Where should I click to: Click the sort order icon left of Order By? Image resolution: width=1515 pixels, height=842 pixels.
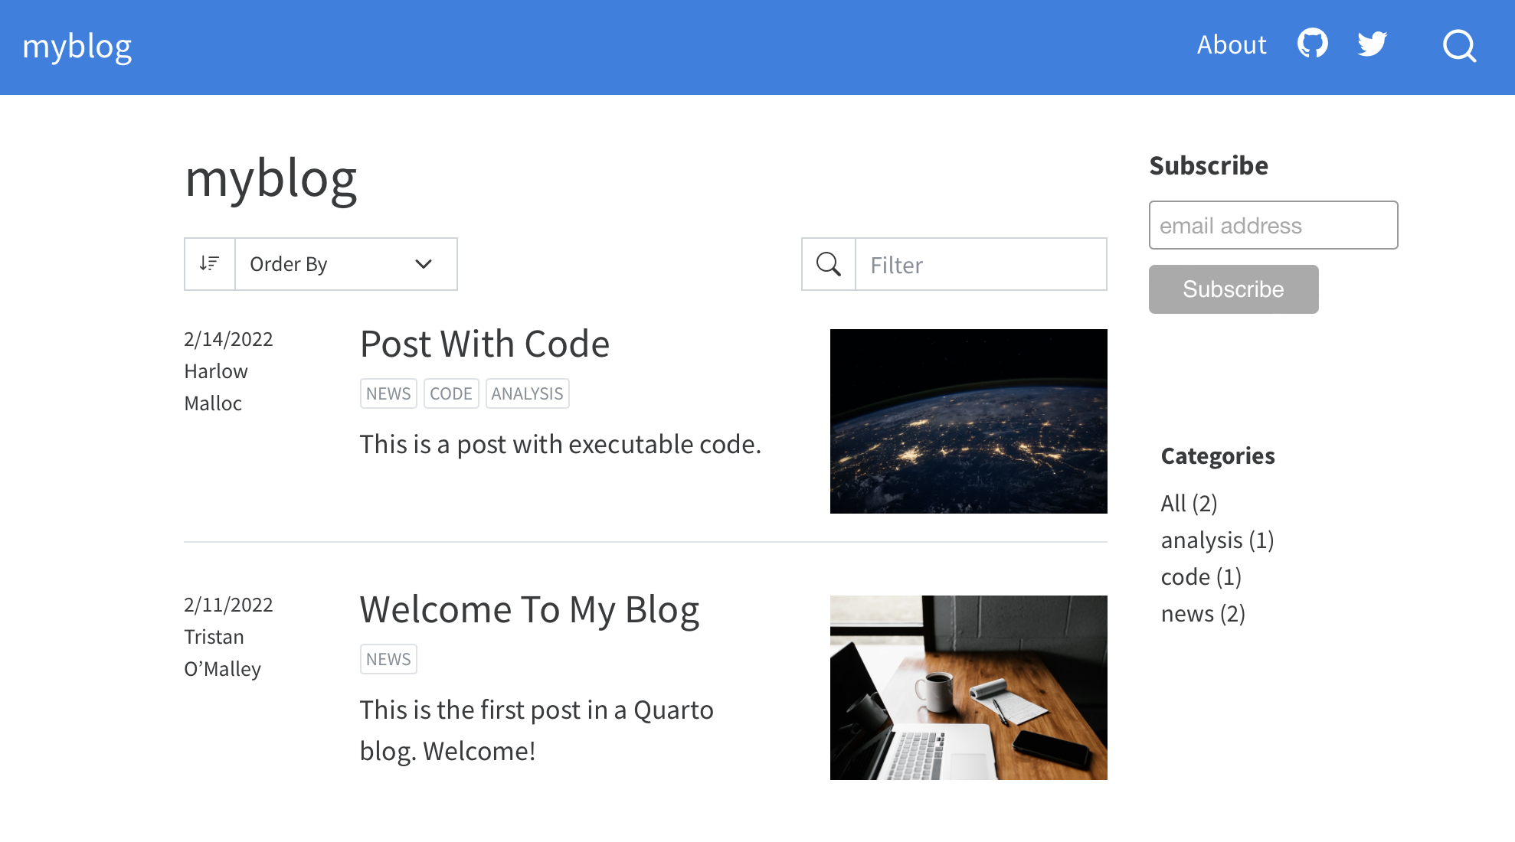tap(208, 263)
